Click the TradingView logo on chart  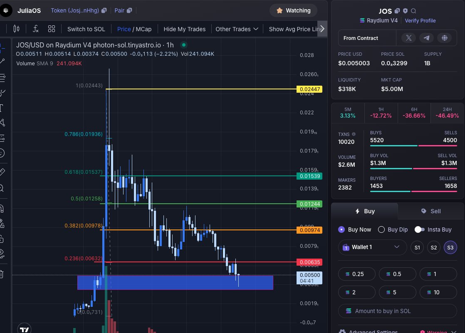24,328
